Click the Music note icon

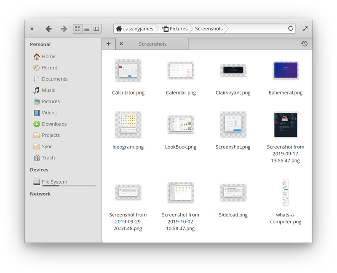(37, 90)
